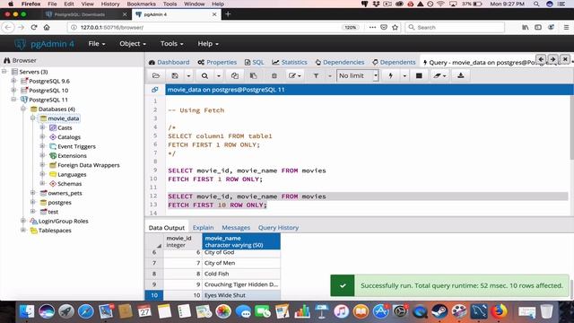Open the Find magnifier tool
The width and height of the screenshot is (574, 323).
pos(204,75)
